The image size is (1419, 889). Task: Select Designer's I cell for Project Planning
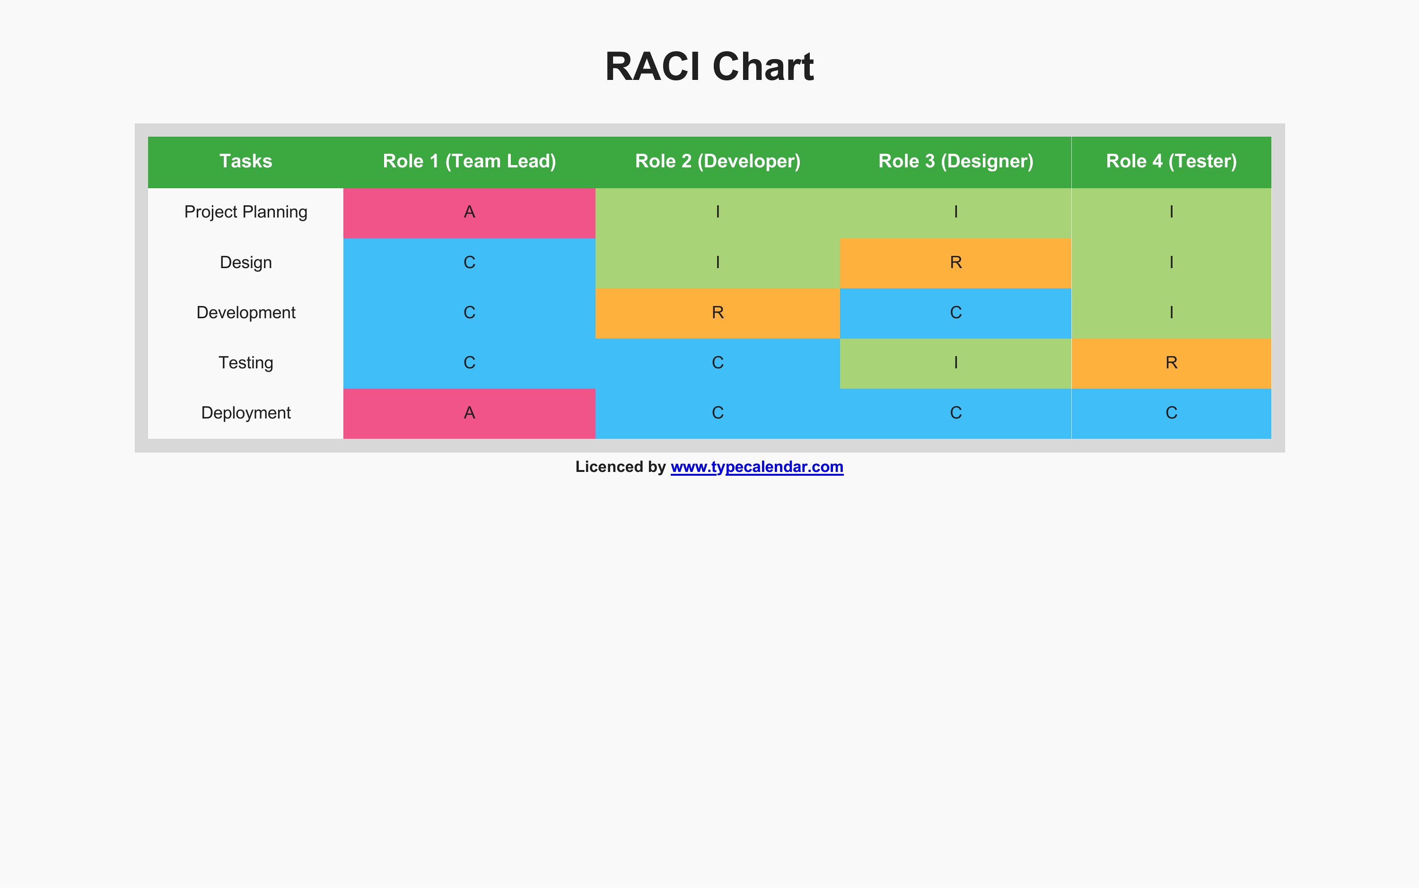955,213
